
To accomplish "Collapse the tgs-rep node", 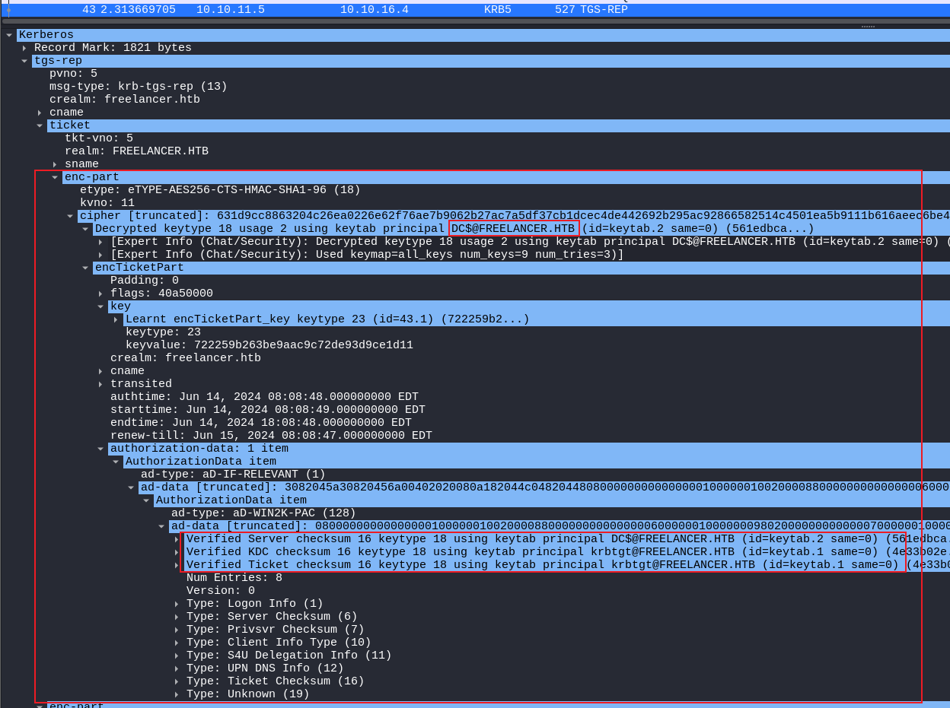I will click(x=24, y=61).
